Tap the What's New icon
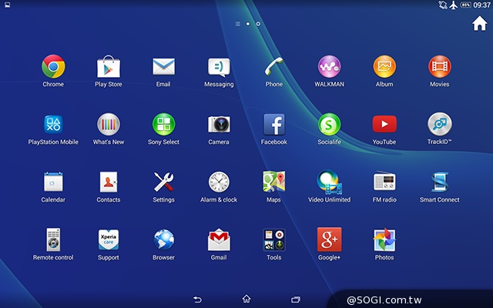Image resolution: width=493 pixels, height=308 pixels. point(108,125)
